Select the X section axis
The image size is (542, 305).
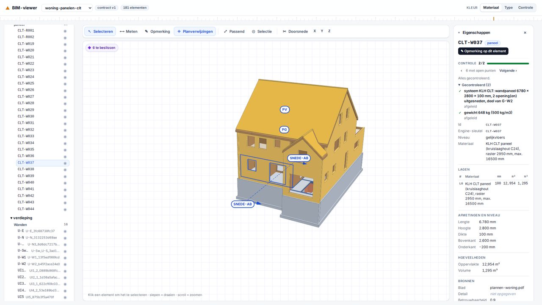click(x=315, y=31)
